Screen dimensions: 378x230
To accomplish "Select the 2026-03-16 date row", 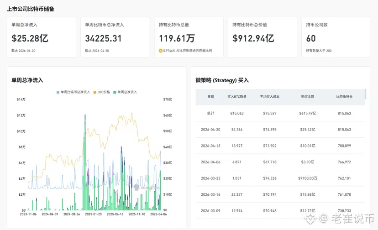I will (x=210, y=194).
